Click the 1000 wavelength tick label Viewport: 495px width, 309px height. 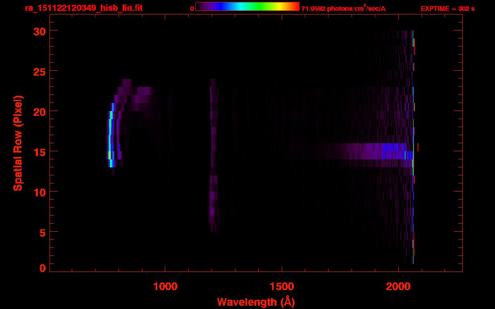(x=166, y=286)
